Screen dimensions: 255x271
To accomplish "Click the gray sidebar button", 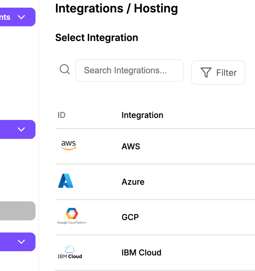I will [x=17, y=211].
